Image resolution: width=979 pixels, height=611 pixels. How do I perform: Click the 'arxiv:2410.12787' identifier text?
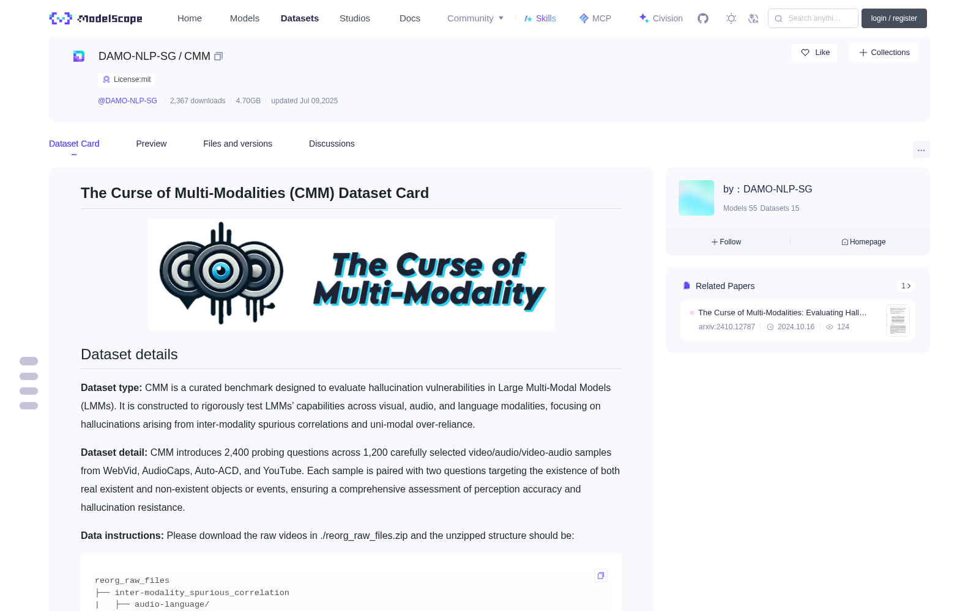point(727,327)
